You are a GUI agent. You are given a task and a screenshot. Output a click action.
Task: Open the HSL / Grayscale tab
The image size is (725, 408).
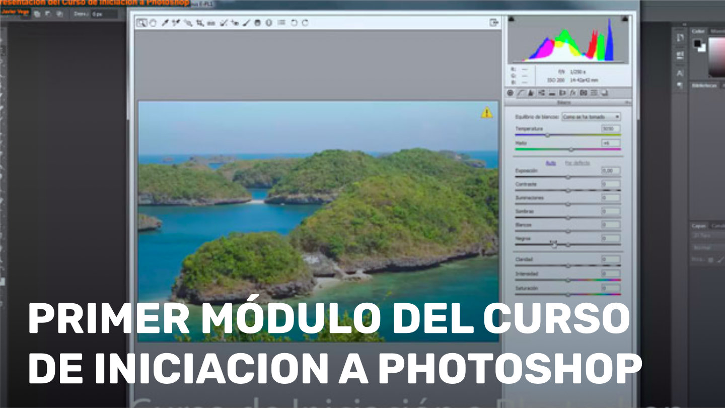point(541,93)
